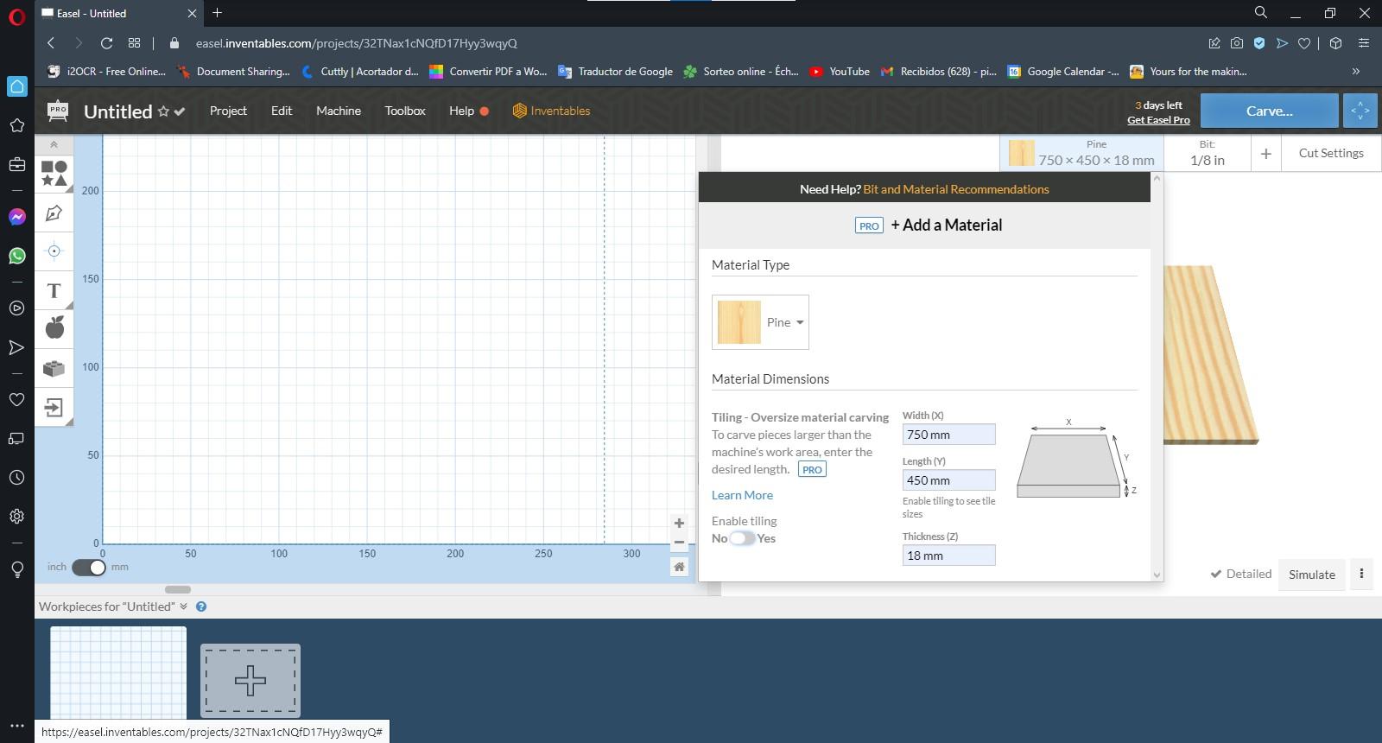
Task: Open the 3D preview options menu
Action: [x=1361, y=574]
